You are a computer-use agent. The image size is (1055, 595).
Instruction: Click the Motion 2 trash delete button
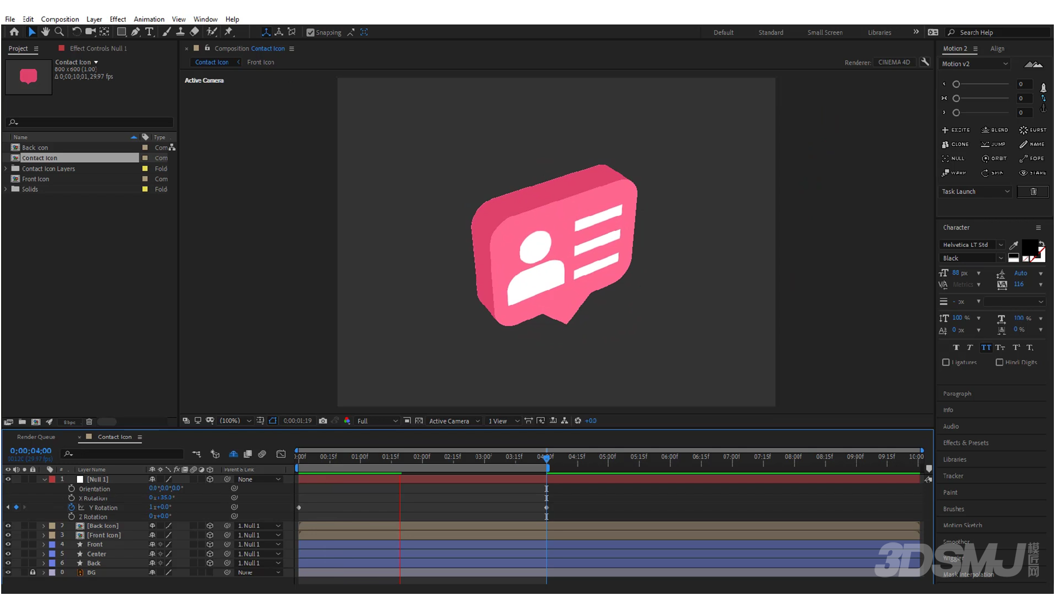tap(1033, 192)
